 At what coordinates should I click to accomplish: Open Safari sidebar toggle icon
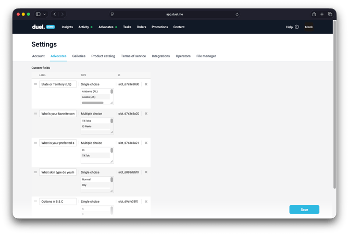click(x=38, y=14)
